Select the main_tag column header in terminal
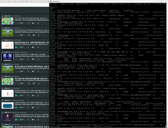The height and width of the screenshot is (128, 168). [x=76, y=10]
